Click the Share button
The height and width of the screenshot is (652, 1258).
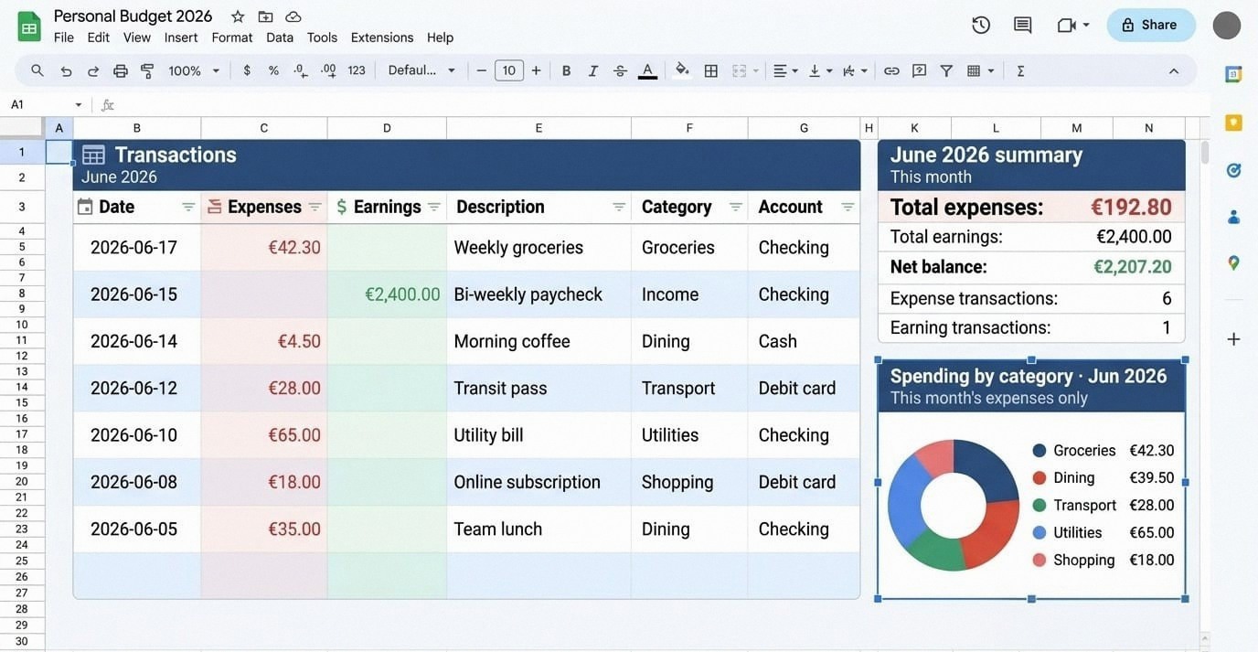click(x=1151, y=25)
